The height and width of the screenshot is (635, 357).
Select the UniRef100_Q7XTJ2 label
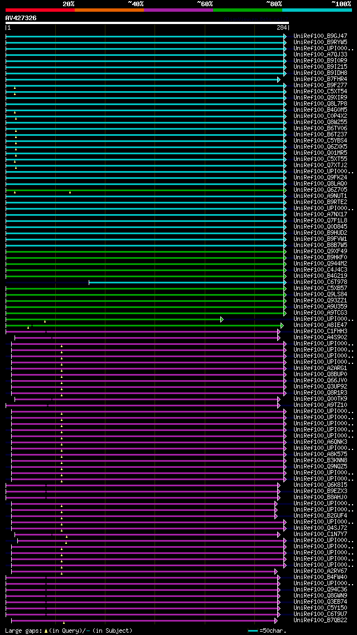click(x=320, y=165)
